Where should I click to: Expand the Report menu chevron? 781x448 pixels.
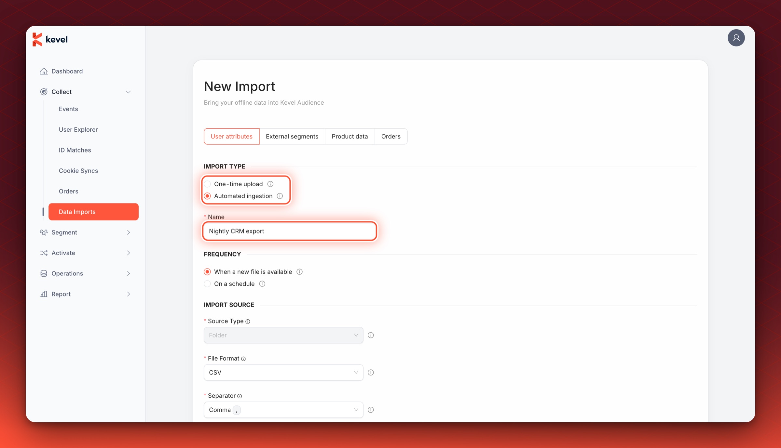coord(128,294)
